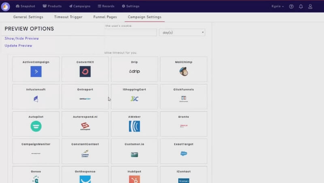Screen dimensions: 324x183
Task: Select the Autorespond.nl integration icon
Action: pyautogui.click(x=85, y=126)
